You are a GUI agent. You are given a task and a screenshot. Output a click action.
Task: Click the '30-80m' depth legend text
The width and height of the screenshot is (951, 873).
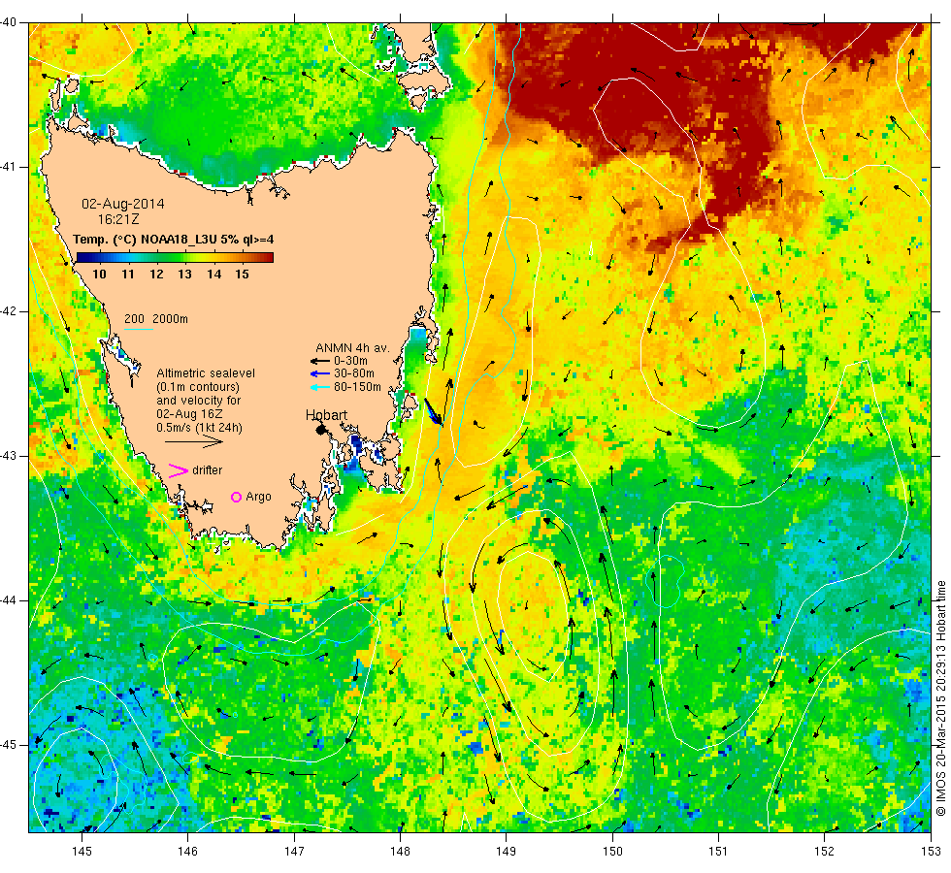(354, 374)
